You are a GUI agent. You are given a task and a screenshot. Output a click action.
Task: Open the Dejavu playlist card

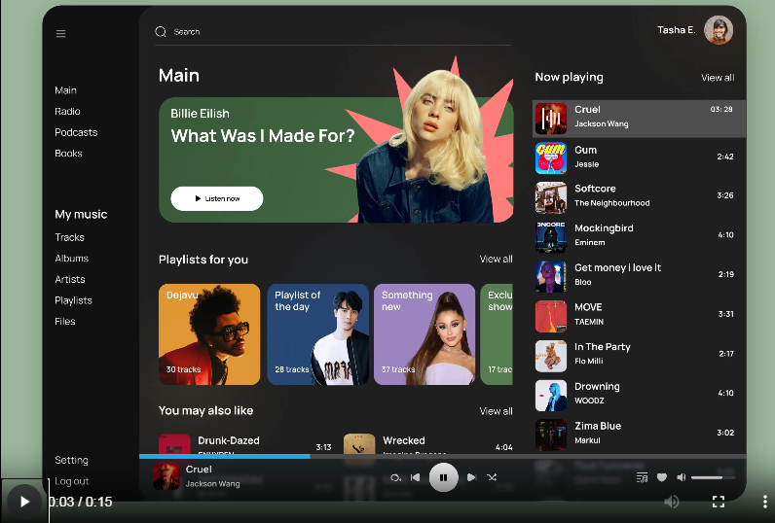coord(209,334)
